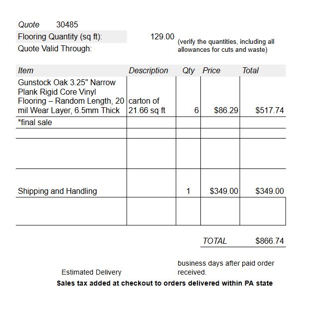Click the Gunstock Oak vinyl flooring item cell
The height and width of the screenshot is (314, 332).
coord(71,96)
